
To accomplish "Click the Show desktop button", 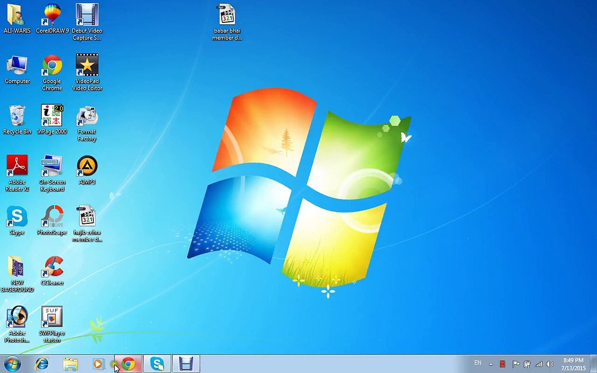I will tap(593, 364).
